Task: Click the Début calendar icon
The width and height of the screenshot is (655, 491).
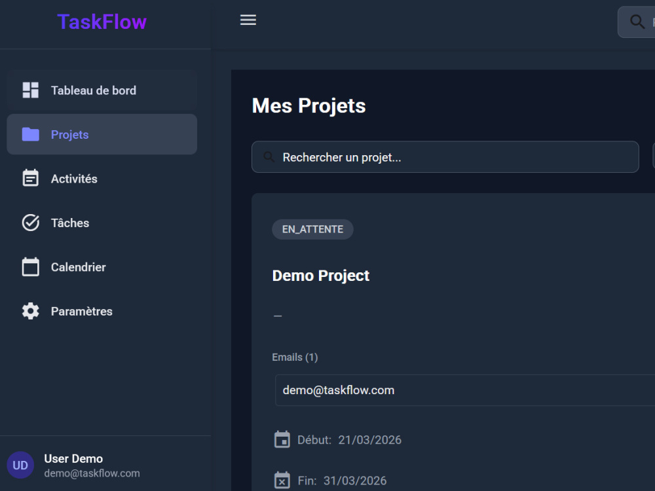Action: [x=282, y=440]
